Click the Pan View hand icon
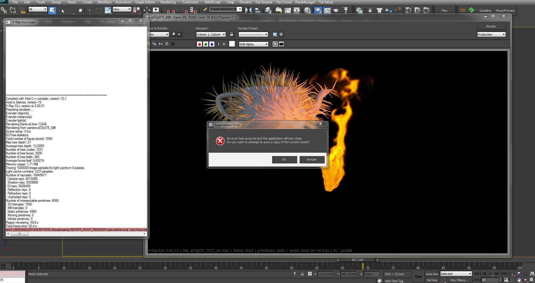 (x=519, y=280)
